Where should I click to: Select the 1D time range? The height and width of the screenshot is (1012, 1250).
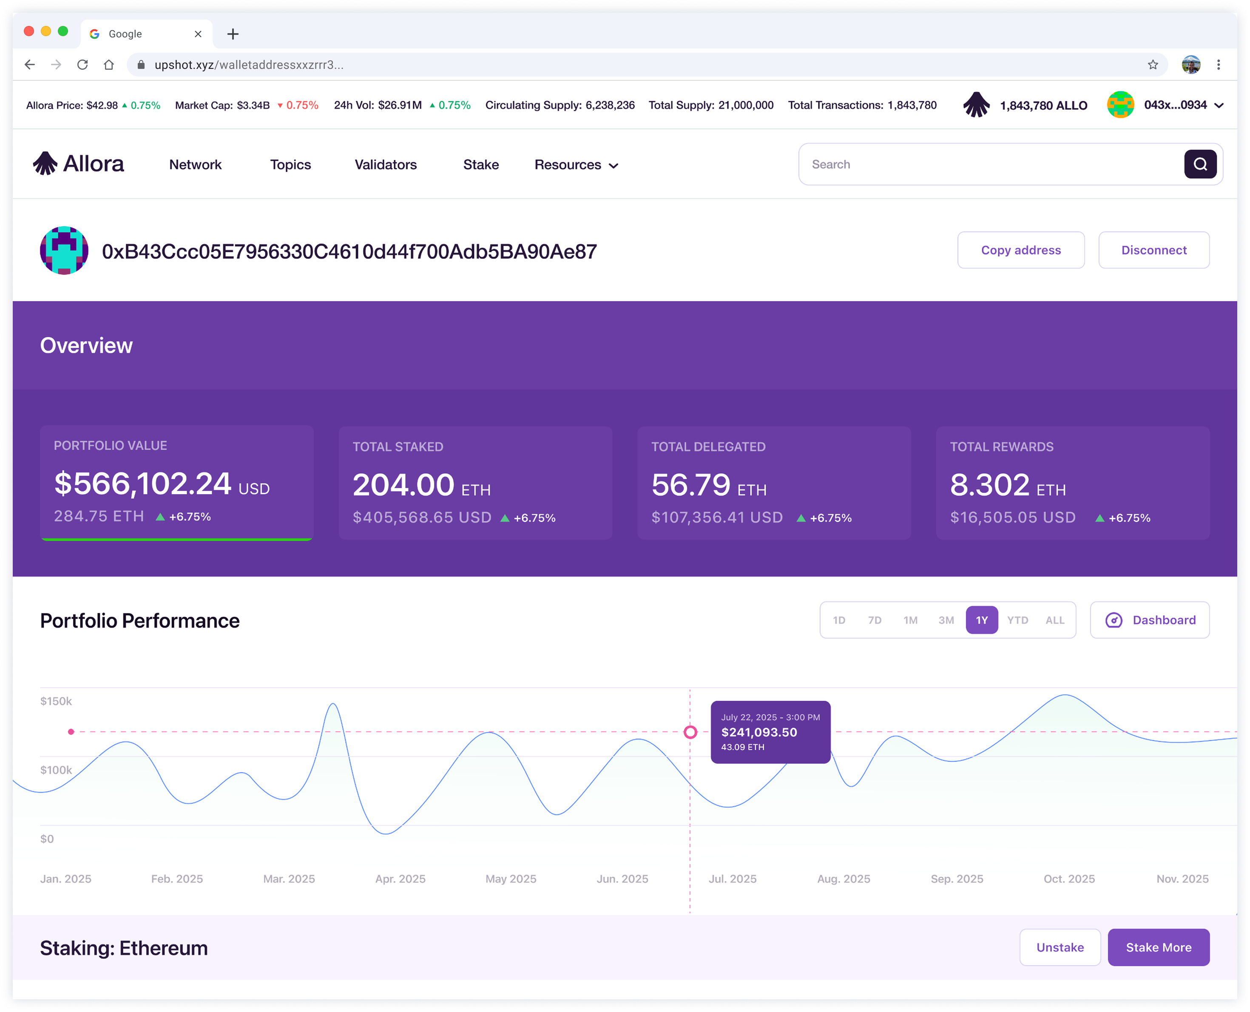(x=838, y=620)
